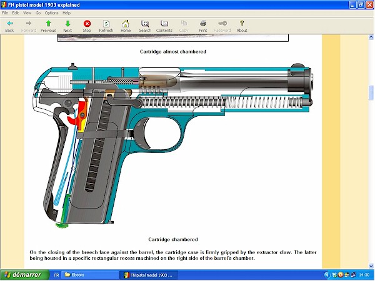Click the 'Cartridge chambered' caption
Image resolution: width=375 pixels, height=281 pixels.
[173, 239]
